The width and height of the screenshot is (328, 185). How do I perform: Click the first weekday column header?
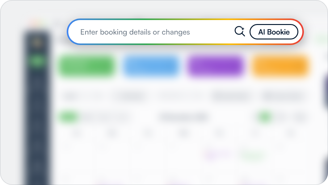tap(77, 134)
